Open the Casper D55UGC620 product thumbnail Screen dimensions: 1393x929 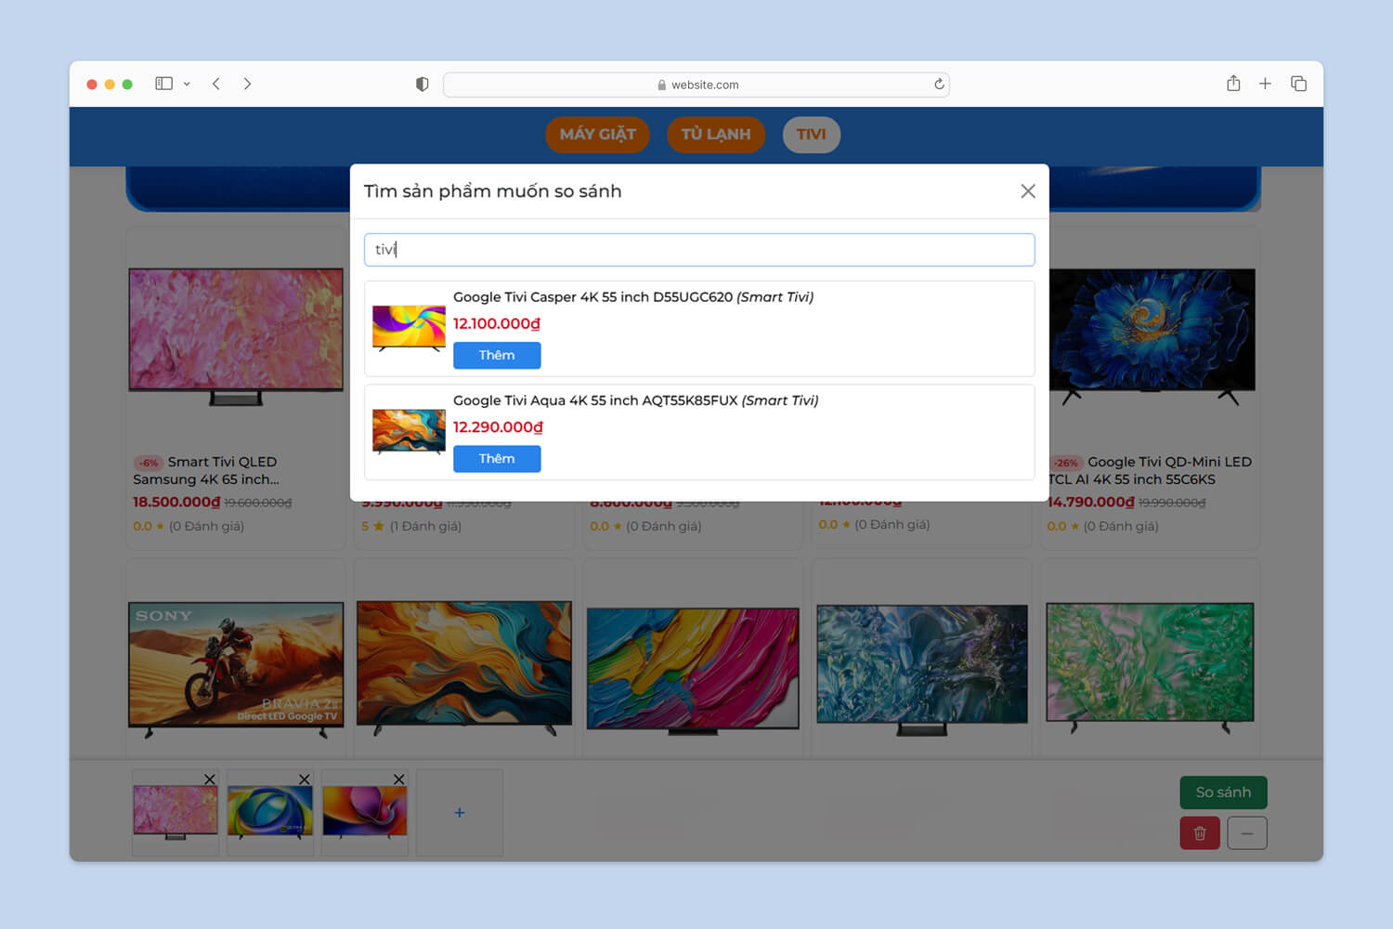click(x=409, y=329)
